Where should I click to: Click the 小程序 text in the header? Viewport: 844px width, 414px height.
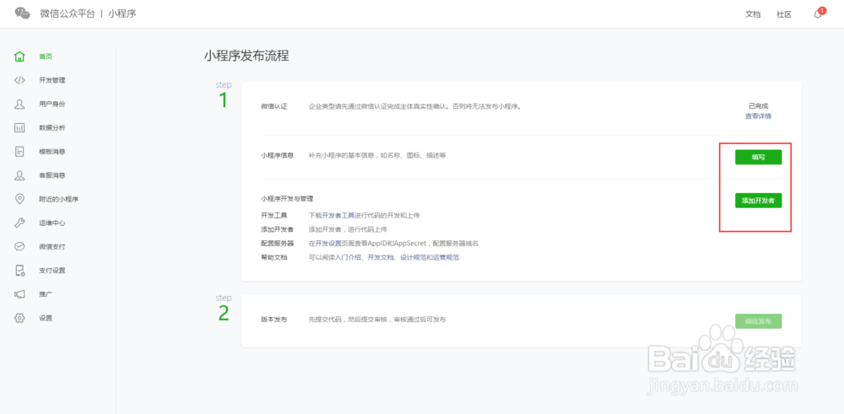[x=122, y=13]
